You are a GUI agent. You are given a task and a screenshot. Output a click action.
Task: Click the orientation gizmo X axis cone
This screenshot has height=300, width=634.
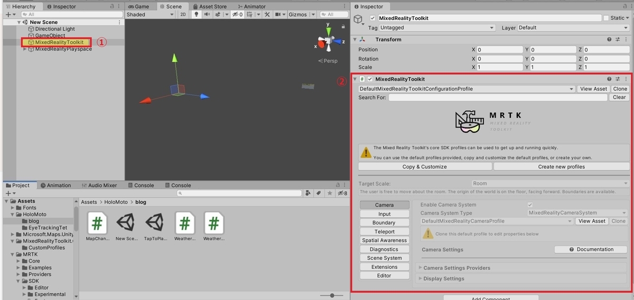pos(321,44)
